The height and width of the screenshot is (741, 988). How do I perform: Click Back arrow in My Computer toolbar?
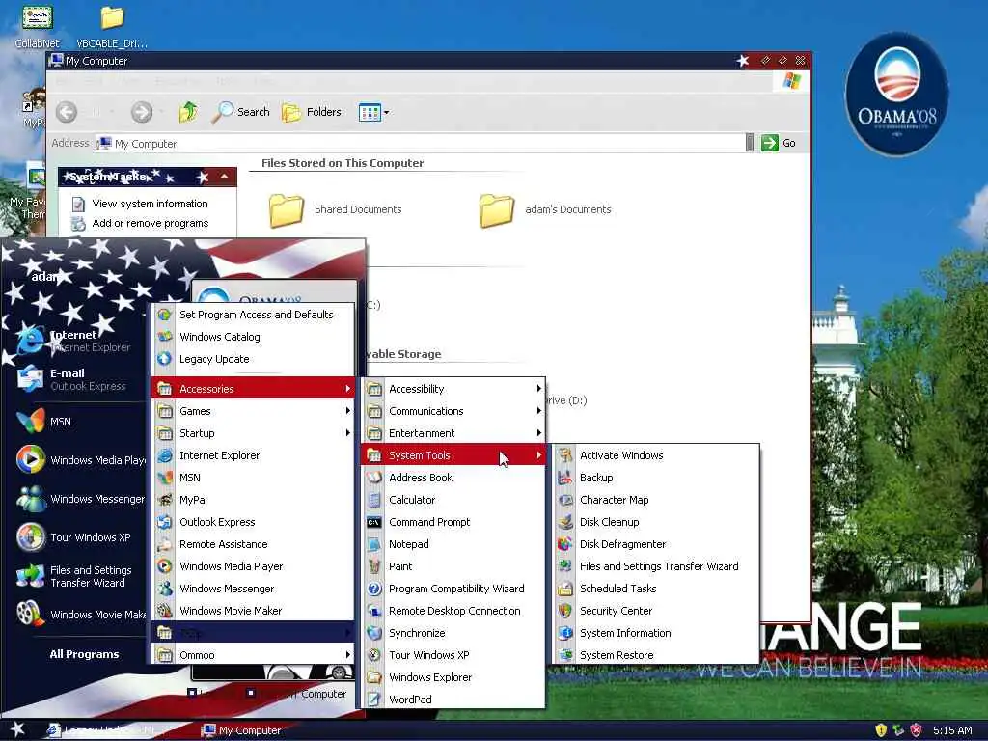(67, 112)
